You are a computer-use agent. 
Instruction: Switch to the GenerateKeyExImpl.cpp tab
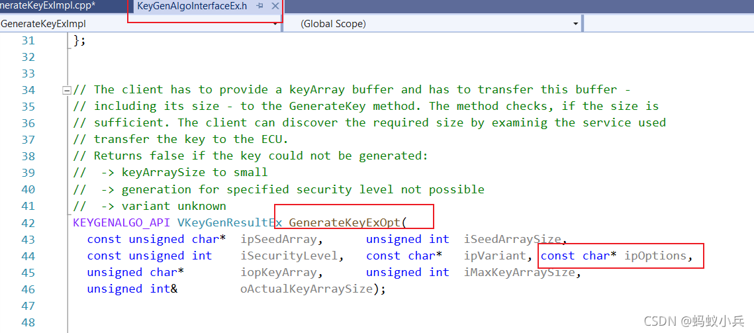[48, 6]
